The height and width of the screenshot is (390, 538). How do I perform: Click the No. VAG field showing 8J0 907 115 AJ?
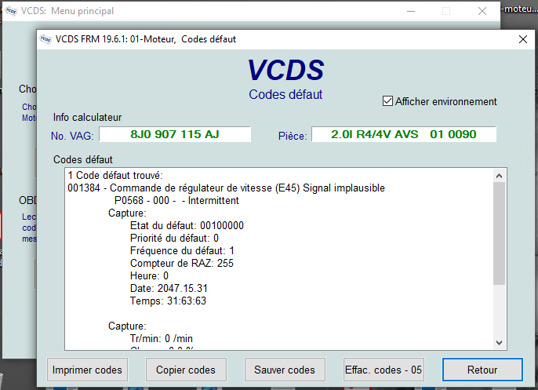click(174, 134)
